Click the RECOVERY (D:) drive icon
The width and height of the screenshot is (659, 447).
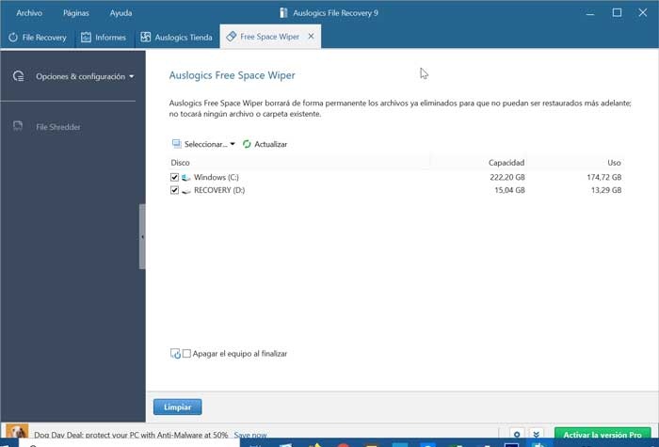coord(186,191)
